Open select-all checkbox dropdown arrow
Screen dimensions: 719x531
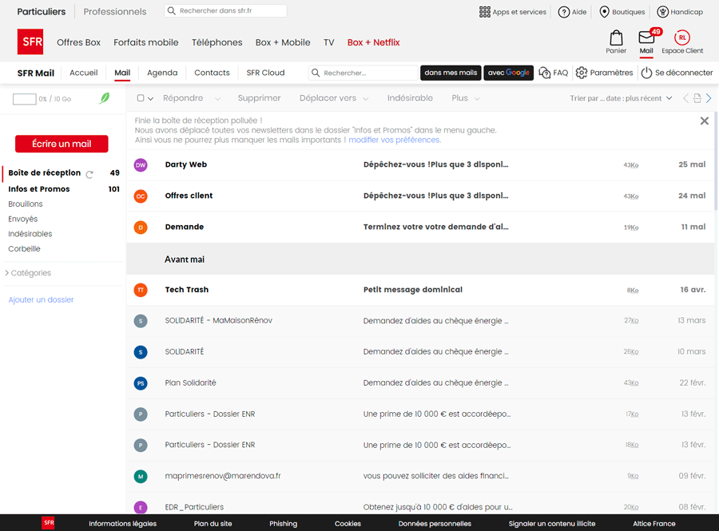[150, 98]
